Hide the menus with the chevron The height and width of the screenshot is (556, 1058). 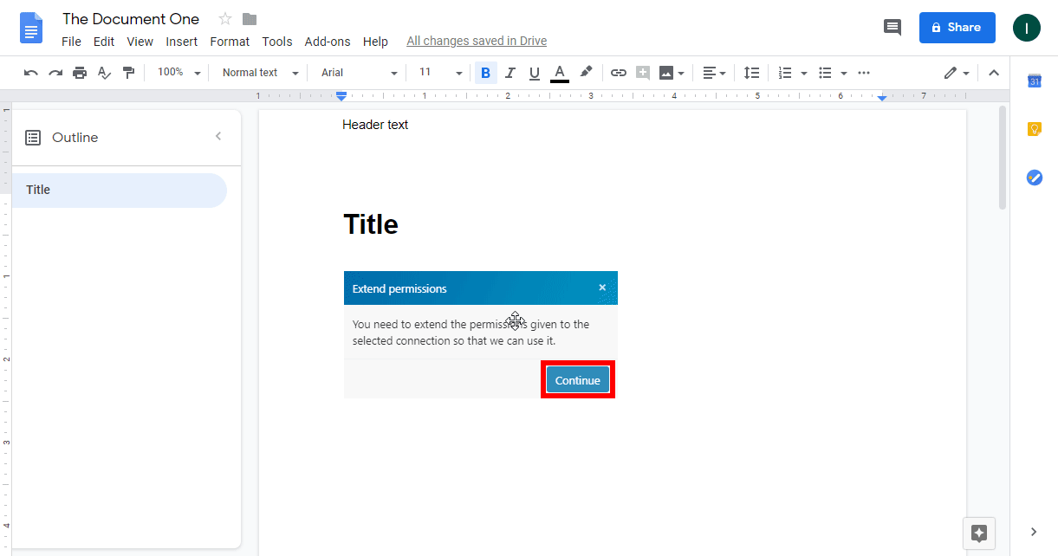(x=994, y=73)
